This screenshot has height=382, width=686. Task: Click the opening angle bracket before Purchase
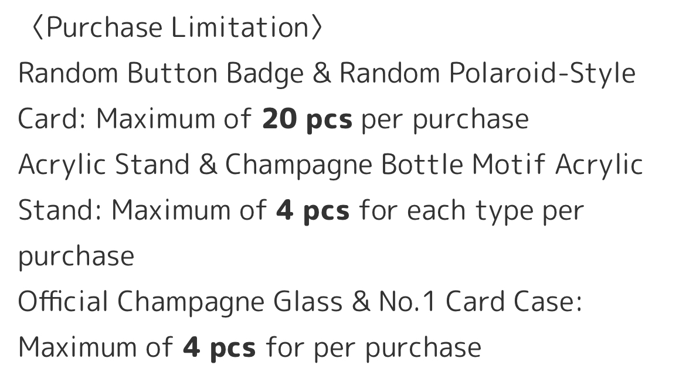point(39,28)
